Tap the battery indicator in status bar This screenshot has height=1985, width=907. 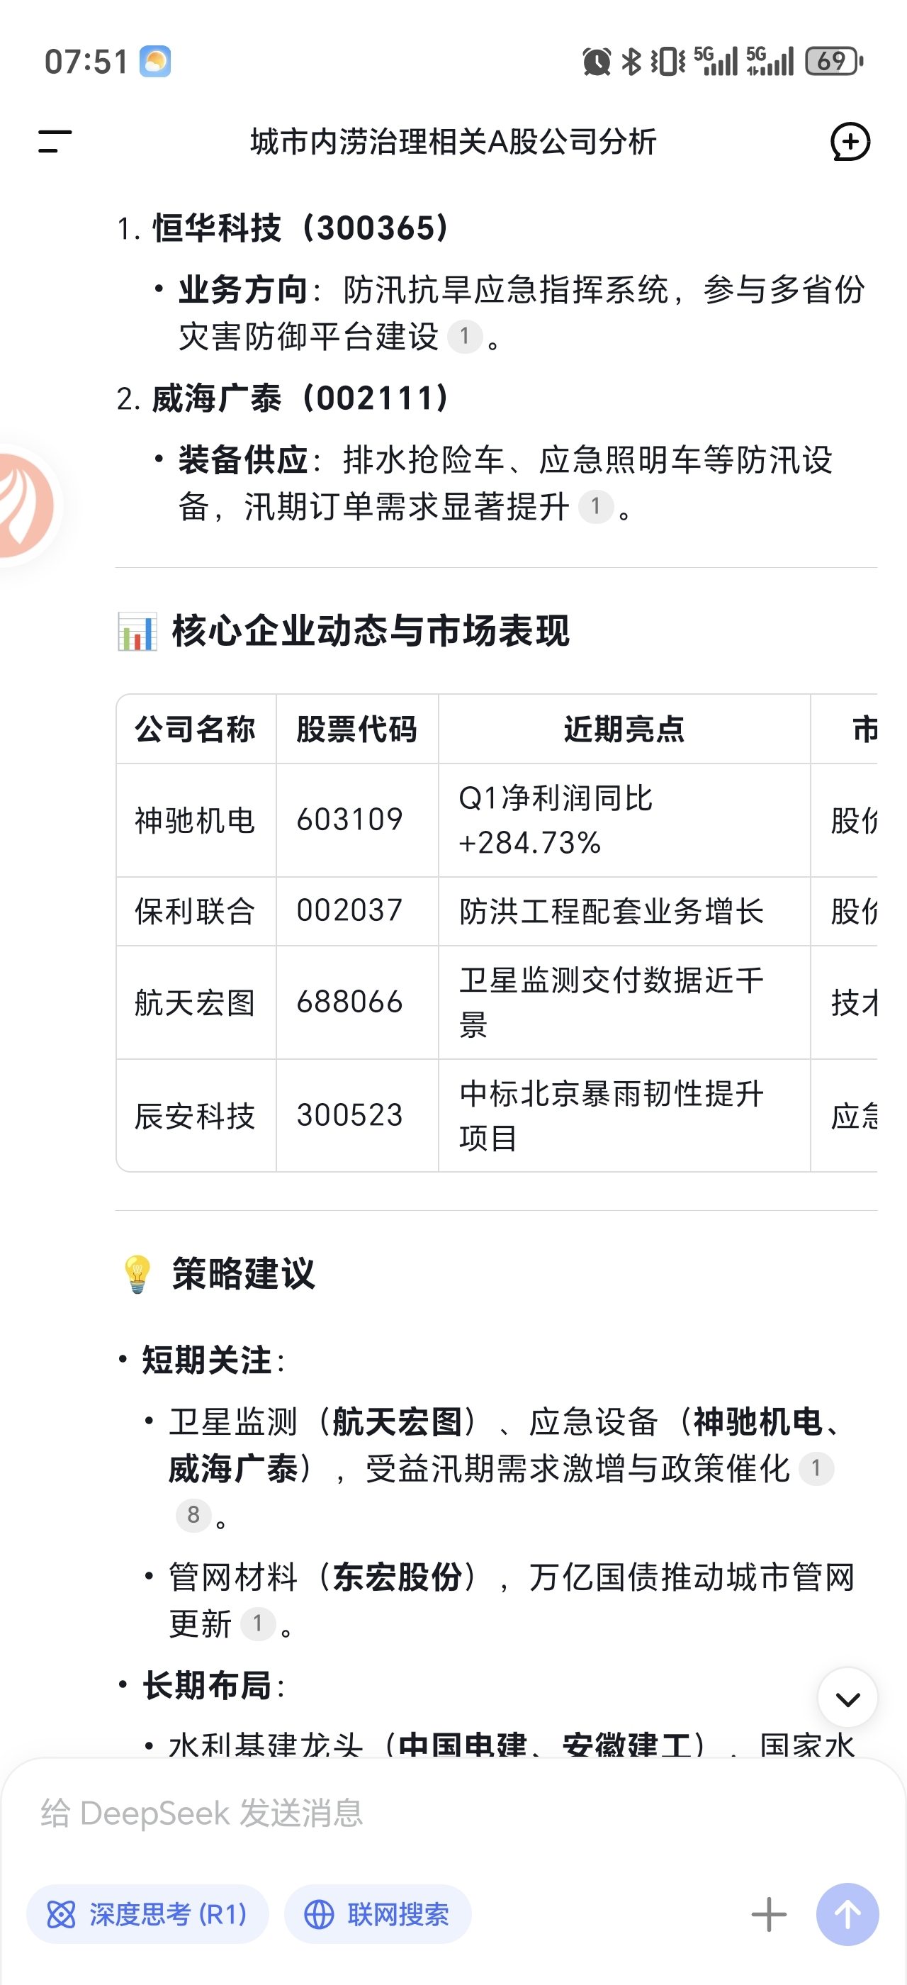point(834,61)
